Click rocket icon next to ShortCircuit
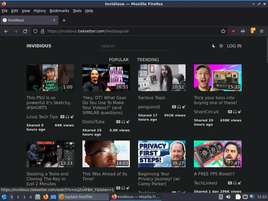Screen dimensions: 268x201 240,112
